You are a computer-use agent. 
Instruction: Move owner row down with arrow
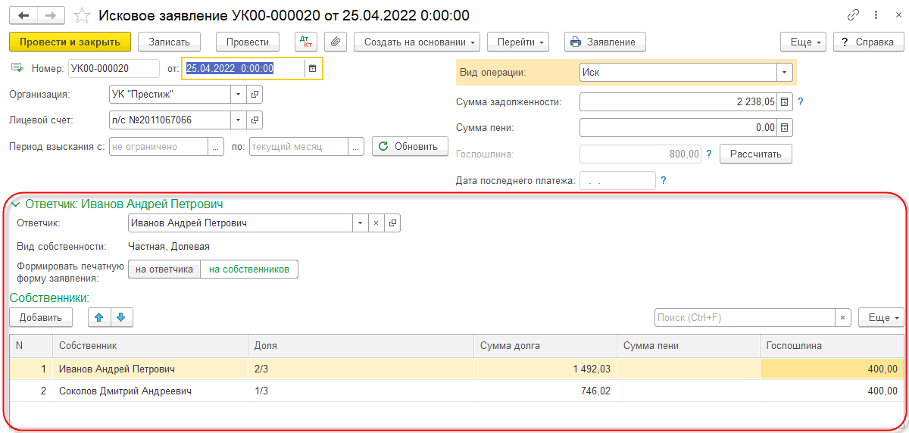tap(121, 317)
